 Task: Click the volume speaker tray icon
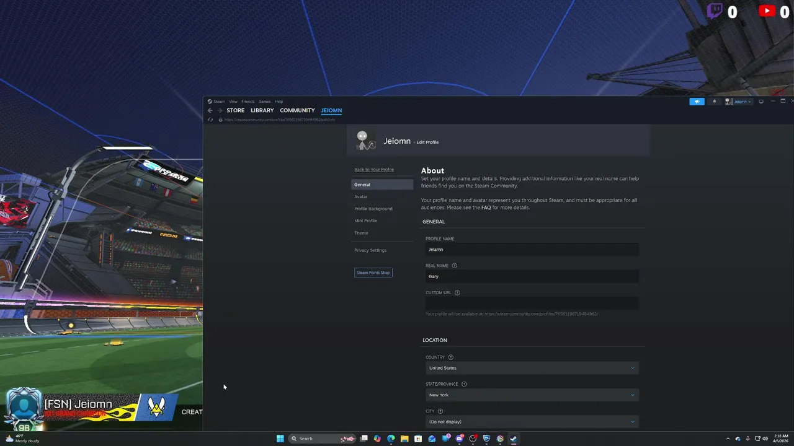click(765, 439)
